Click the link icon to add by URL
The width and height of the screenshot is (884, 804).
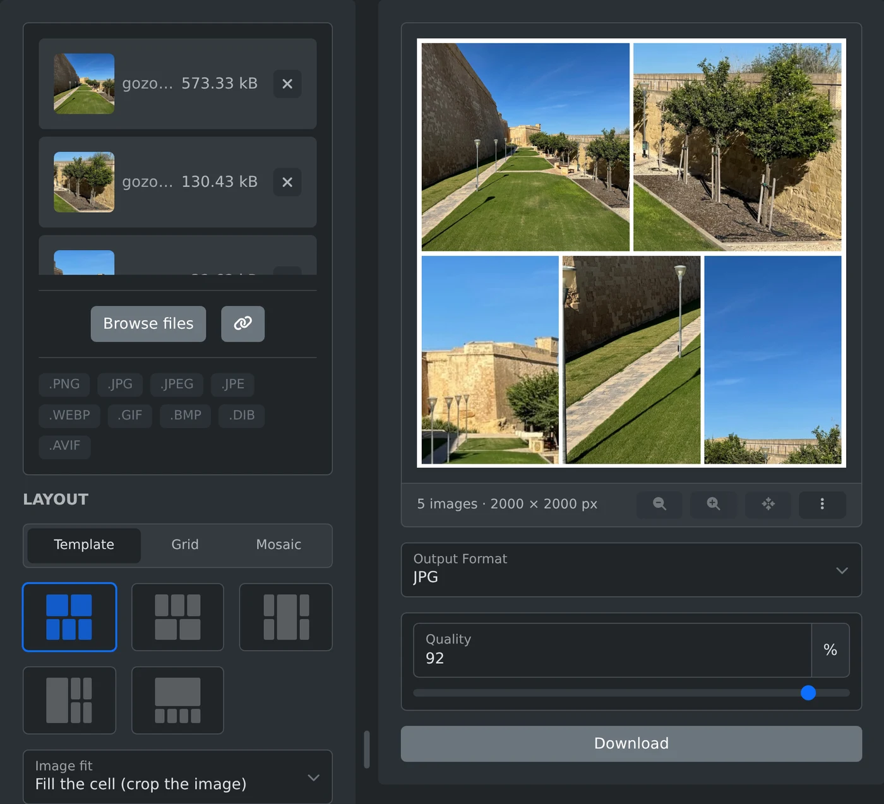coord(242,324)
